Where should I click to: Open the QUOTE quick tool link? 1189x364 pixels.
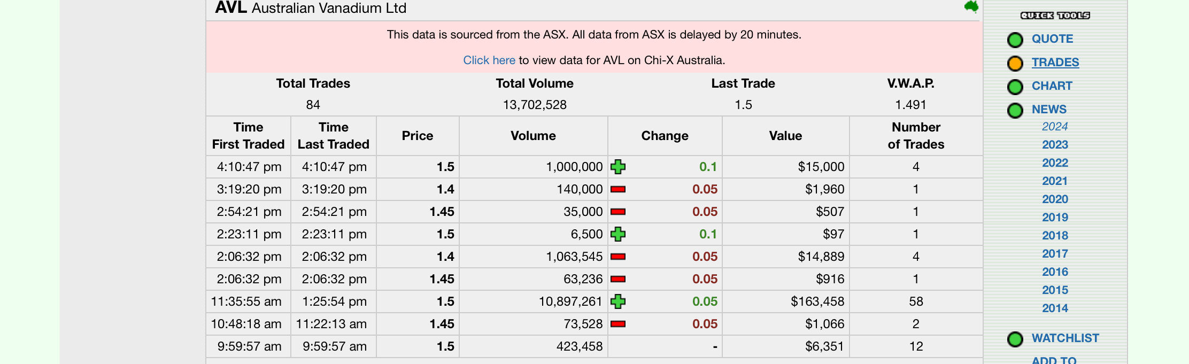1052,39
